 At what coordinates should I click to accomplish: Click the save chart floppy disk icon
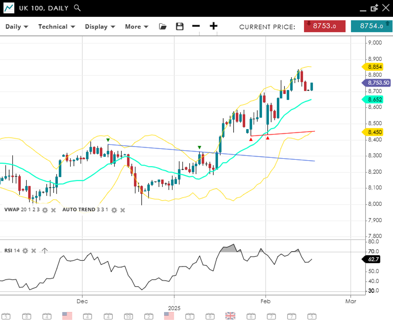point(180,26)
